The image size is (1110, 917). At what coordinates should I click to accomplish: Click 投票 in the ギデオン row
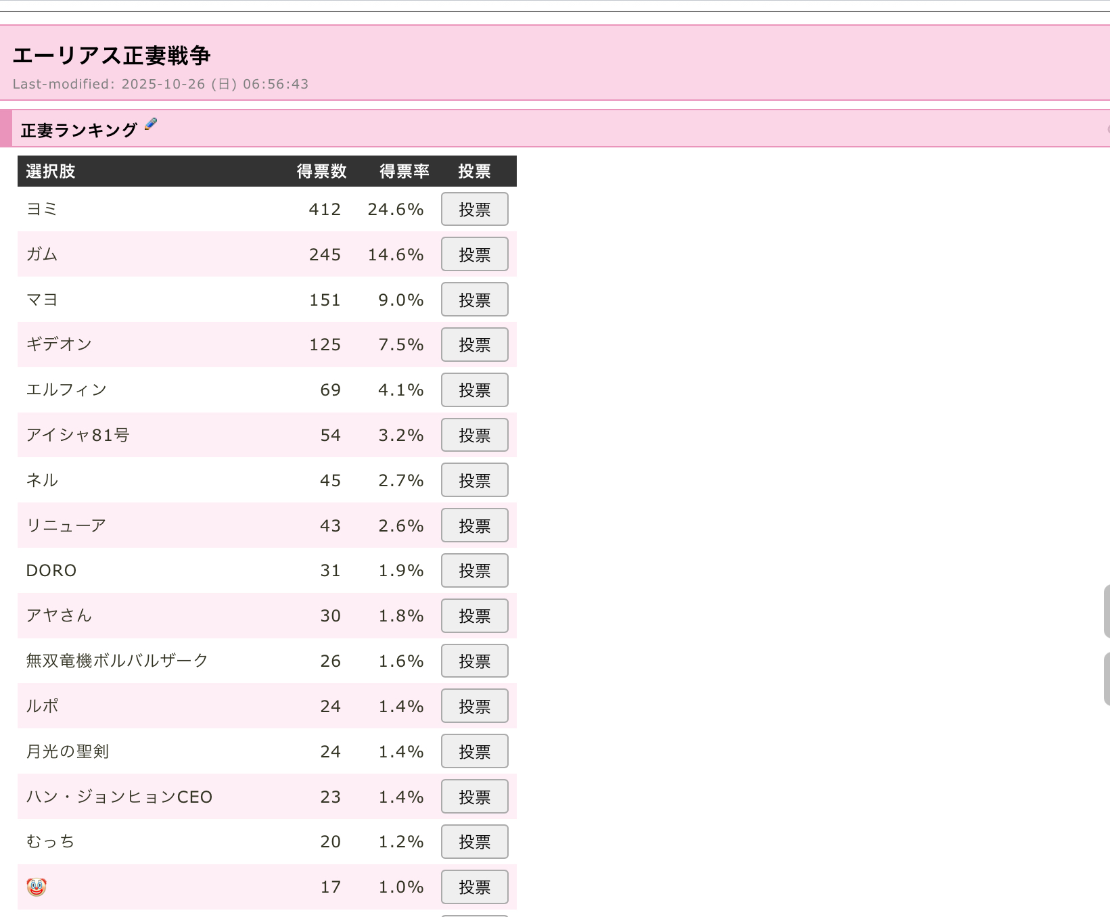(474, 345)
